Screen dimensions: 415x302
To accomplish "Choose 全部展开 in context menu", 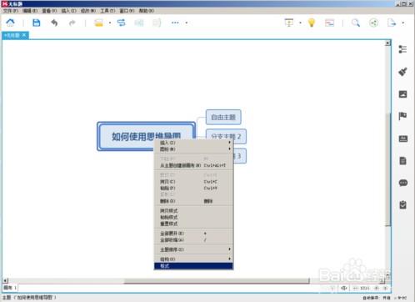I will tap(193, 234).
